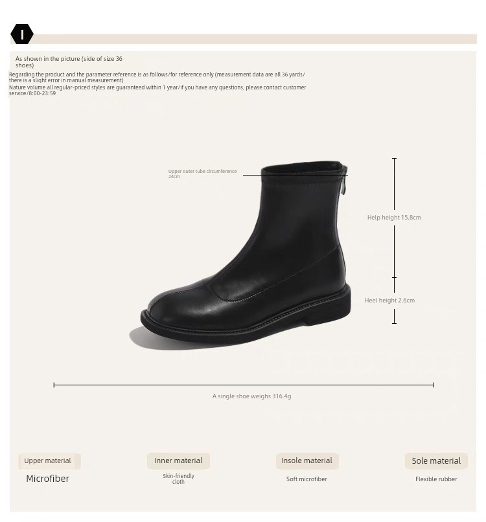
Task: Click the 'As shown in the picture' text
Action: [69, 62]
